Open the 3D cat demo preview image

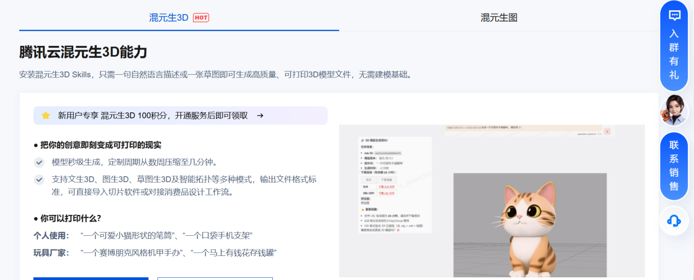[x=492, y=201]
